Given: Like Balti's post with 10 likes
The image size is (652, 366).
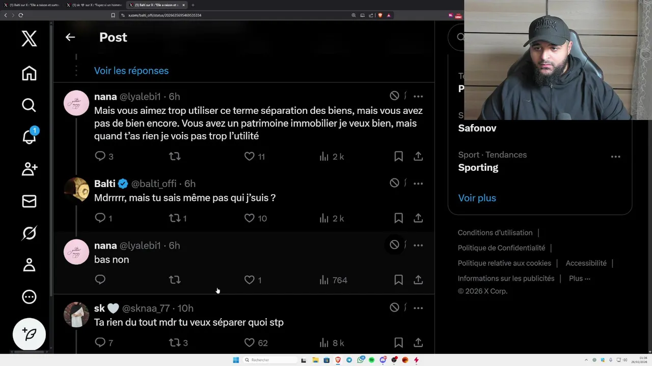Looking at the screenshot, I should [249, 218].
